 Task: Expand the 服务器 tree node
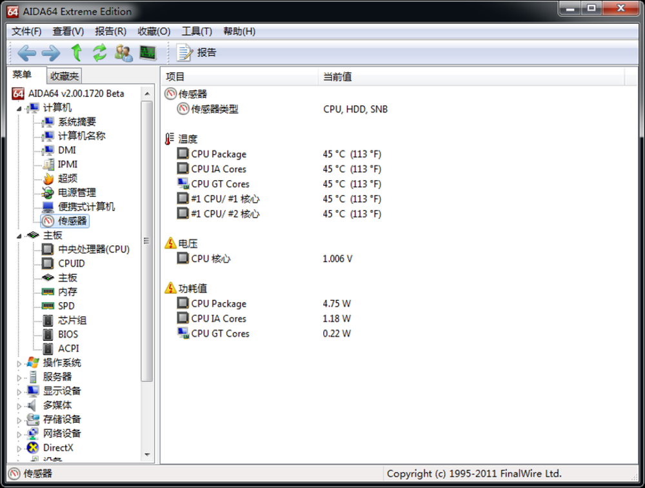coord(19,378)
